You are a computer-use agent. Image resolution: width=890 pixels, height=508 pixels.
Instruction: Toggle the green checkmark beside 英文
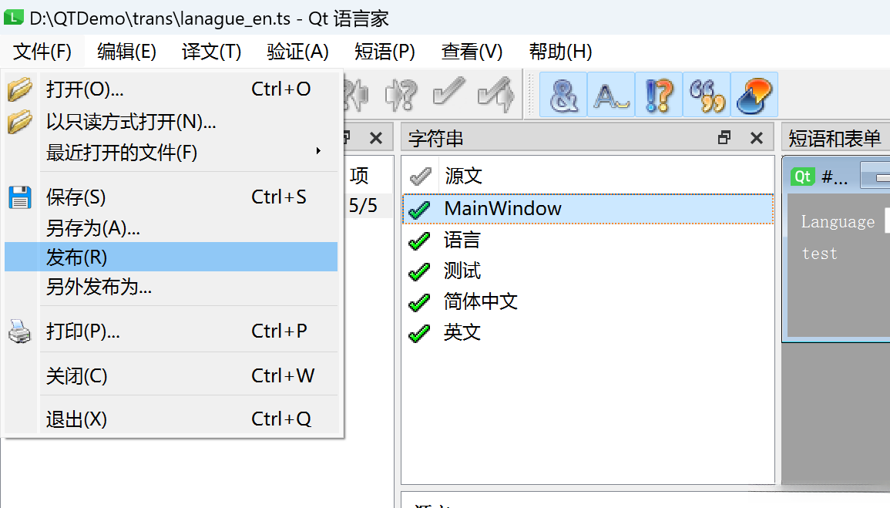click(x=419, y=333)
